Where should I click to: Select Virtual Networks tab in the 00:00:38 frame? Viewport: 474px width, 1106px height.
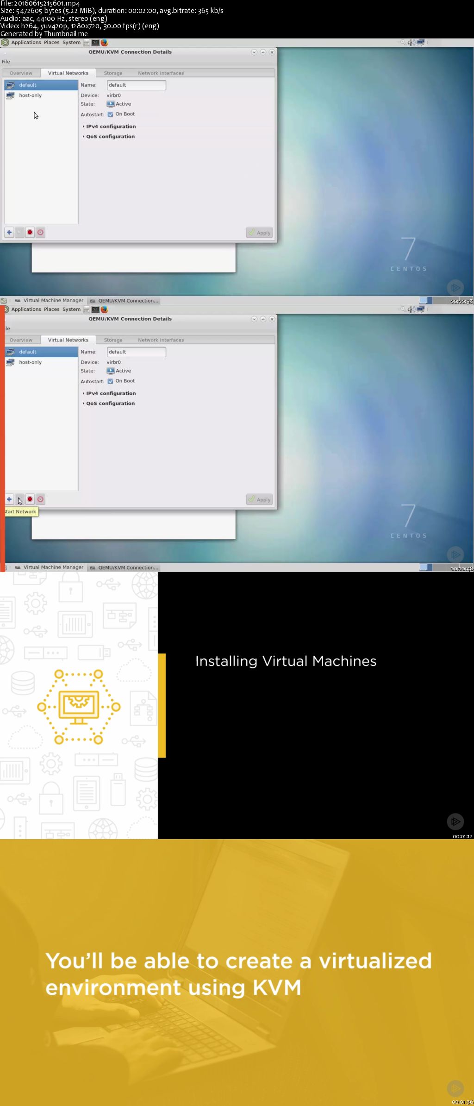coord(68,73)
